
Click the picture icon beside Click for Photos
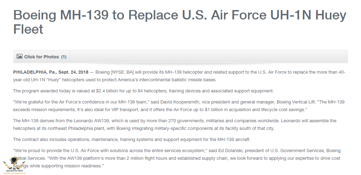pyautogui.click(x=20, y=56)
